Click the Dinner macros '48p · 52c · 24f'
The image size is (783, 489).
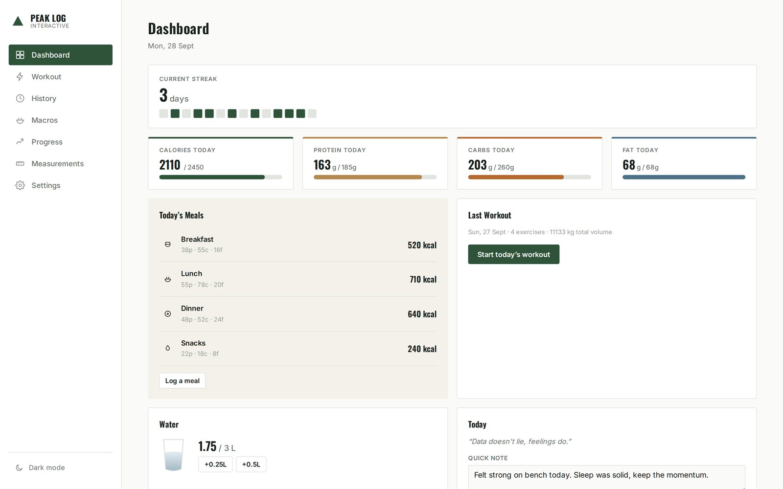[202, 319]
